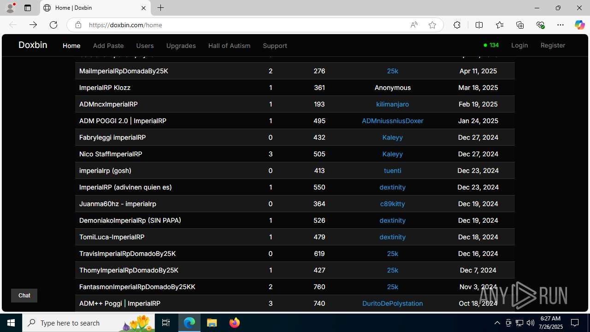The width and height of the screenshot is (590, 332).
Task: Open the Favorites list icon
Action: [500, 25]
